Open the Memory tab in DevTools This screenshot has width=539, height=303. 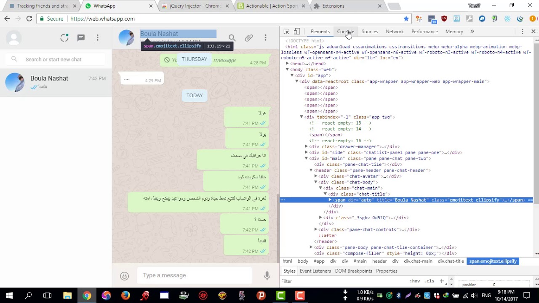point(454,32)
